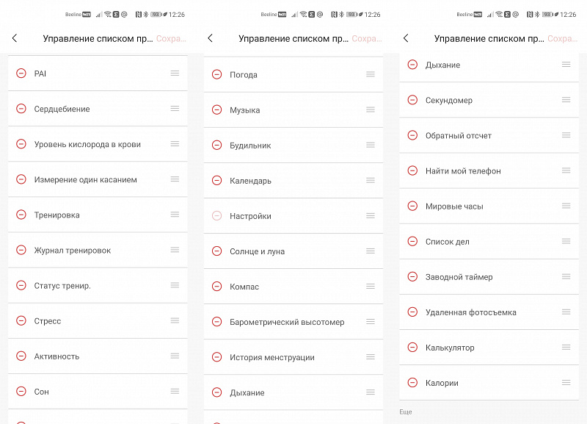Click the minus icon beside Стресс
This screenshot has width=587, height=424.
[x=21, y=321]
